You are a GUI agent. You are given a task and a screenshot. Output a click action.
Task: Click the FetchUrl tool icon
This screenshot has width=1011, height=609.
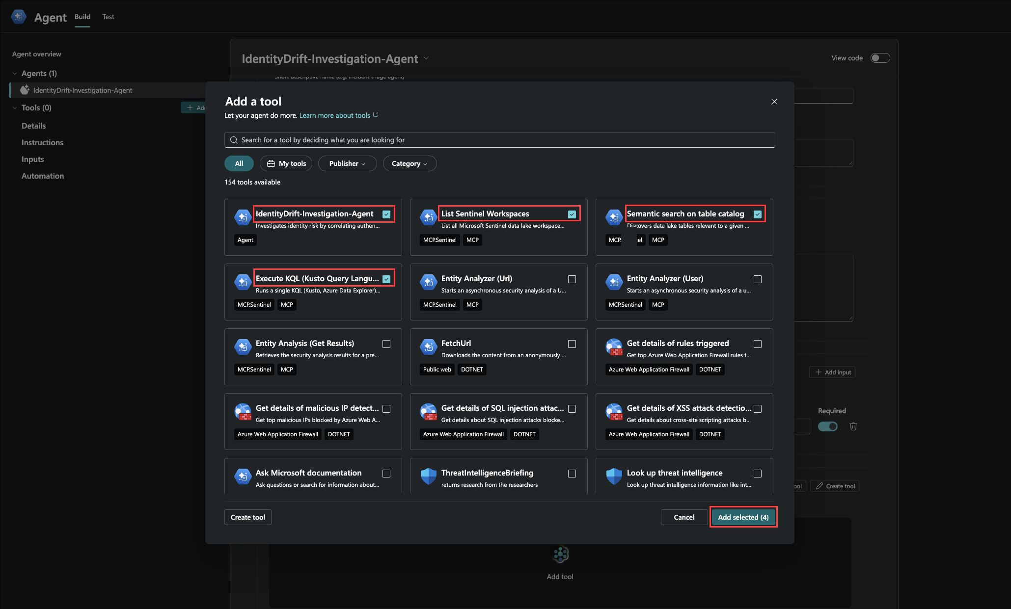pos(428,346)
